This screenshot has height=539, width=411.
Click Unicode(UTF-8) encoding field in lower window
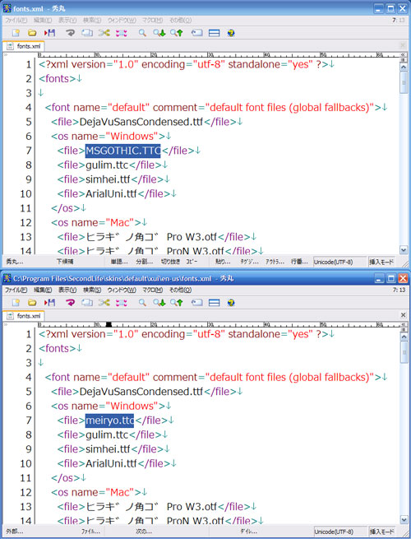[339, 532]
